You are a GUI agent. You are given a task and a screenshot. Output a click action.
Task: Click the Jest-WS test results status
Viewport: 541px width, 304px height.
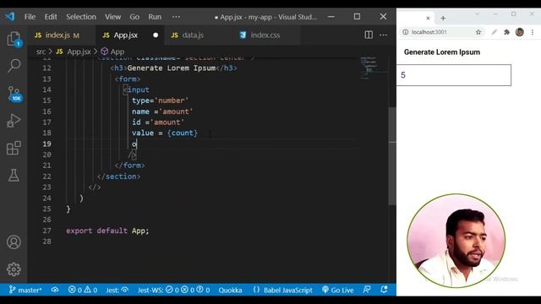(173, 290)
